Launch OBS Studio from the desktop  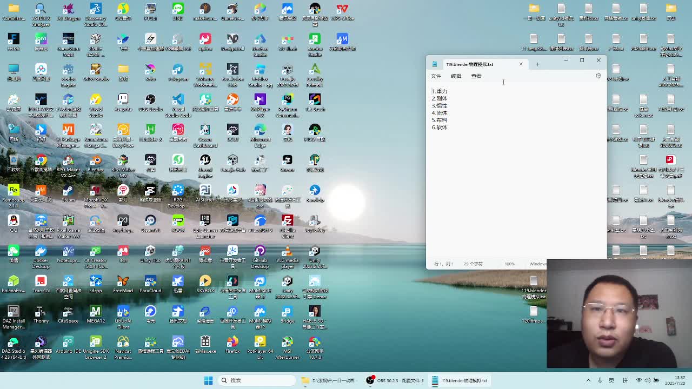click(150, 100)
